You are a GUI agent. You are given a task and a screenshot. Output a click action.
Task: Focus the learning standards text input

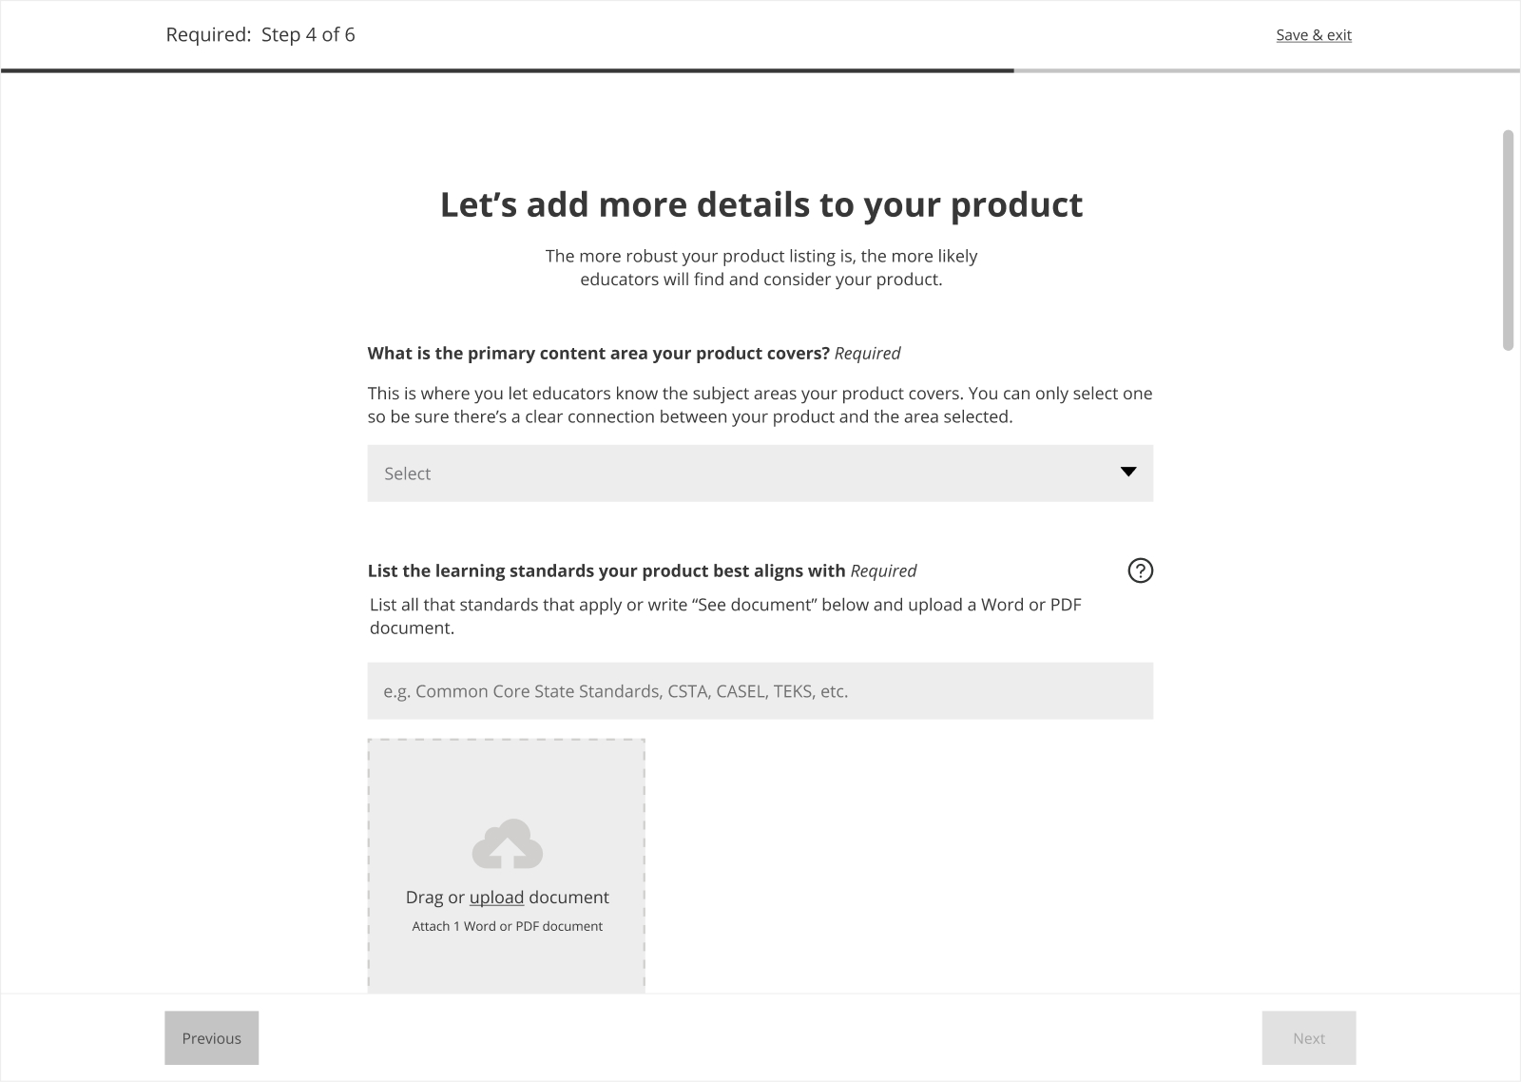click(x=760, y=691)
